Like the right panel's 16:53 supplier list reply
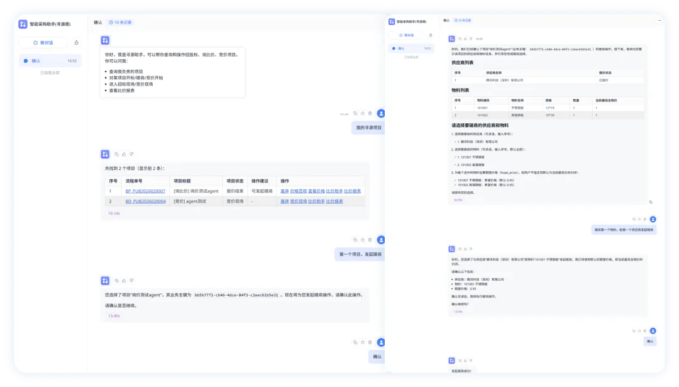Image resolution: width=679 pixels, height=387 pixels. point(465,39)
